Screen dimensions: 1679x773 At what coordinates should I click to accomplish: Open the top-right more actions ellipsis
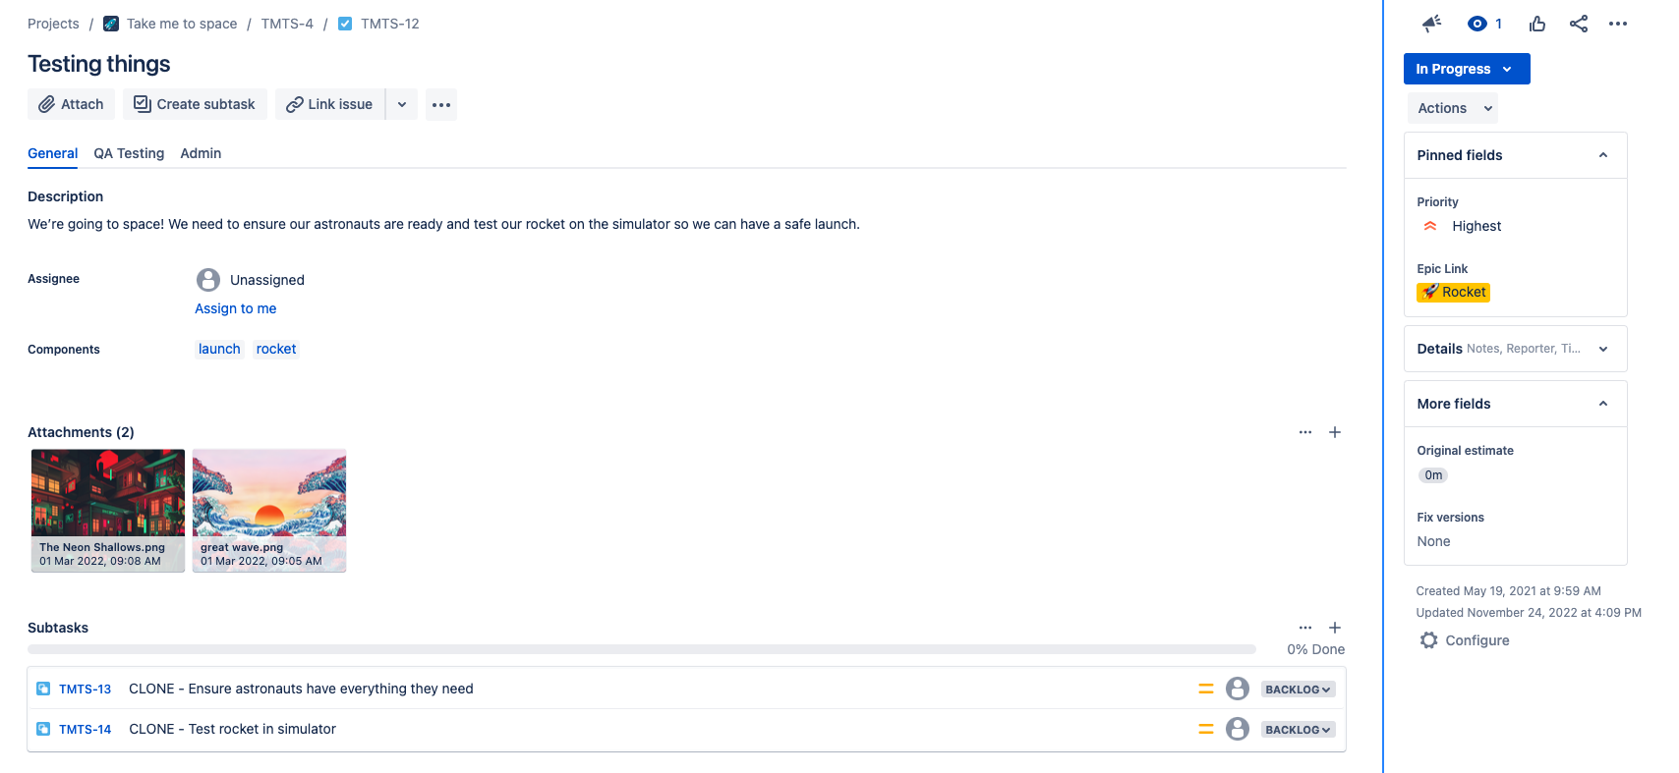(x=1618, y=24)
